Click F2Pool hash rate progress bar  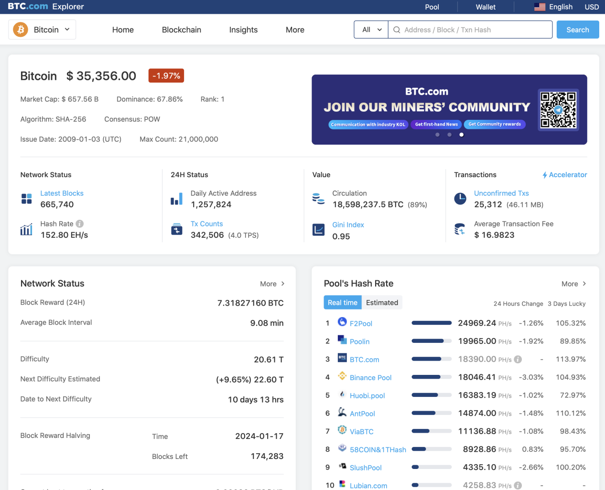tap(432, 323)
